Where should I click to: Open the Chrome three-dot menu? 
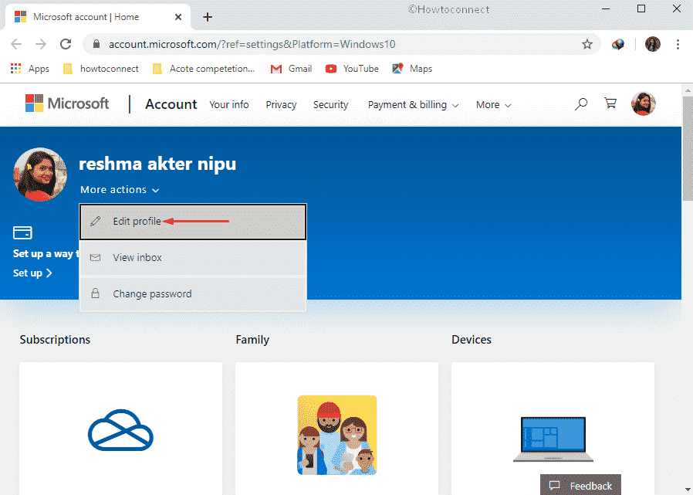678,44
